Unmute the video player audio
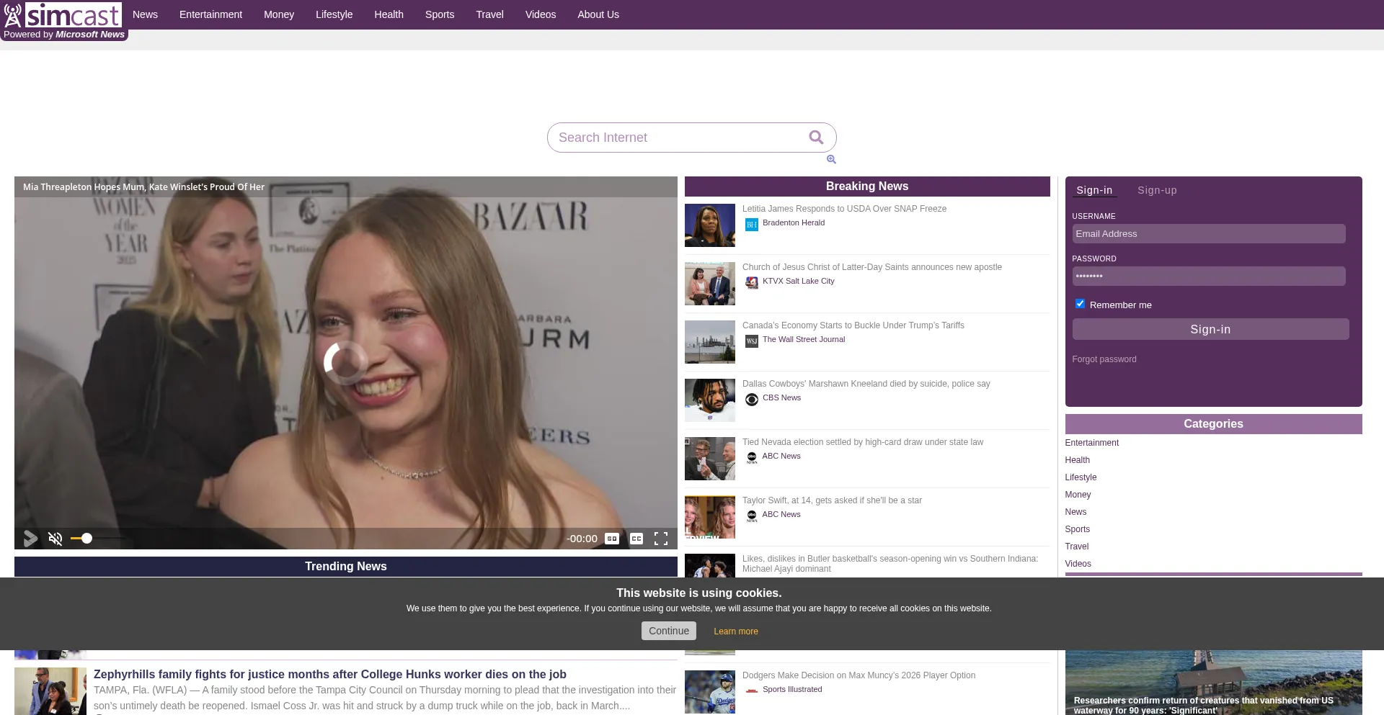Screen dimensions: 1384x715 tap(56, 539)
